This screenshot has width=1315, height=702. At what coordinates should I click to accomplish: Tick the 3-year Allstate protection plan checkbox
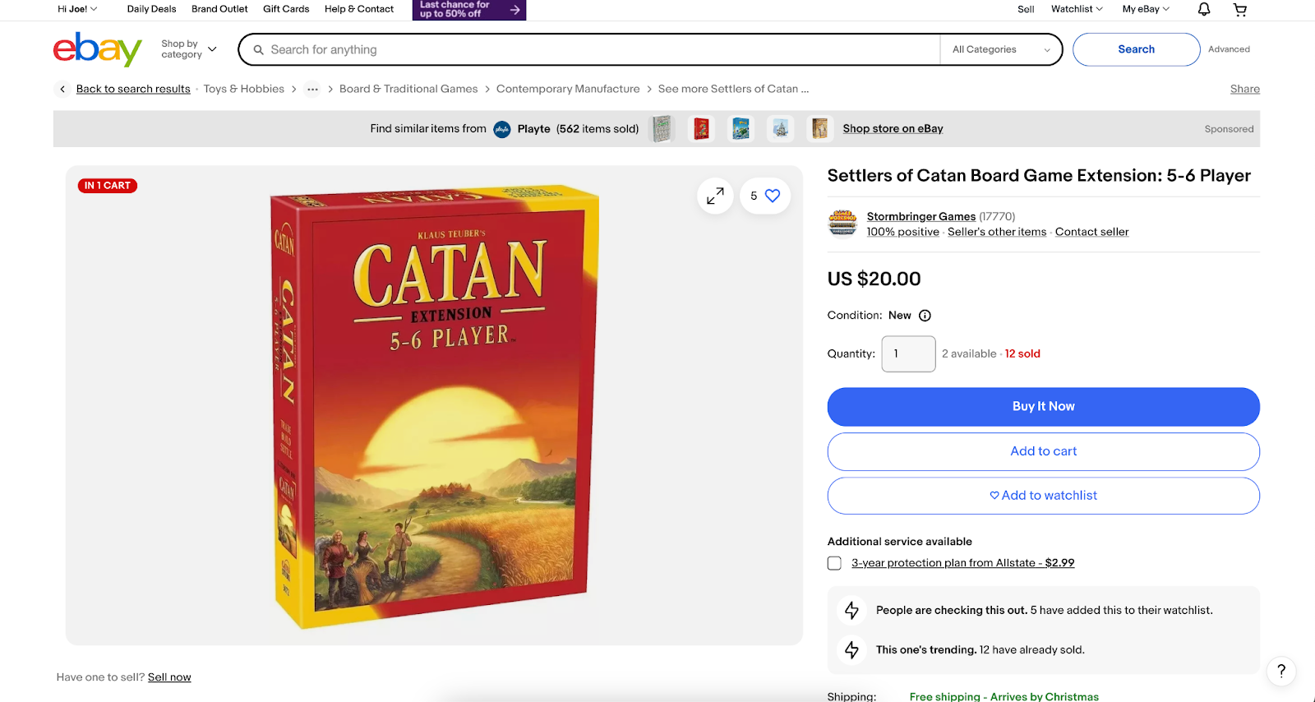pos(834,563)
